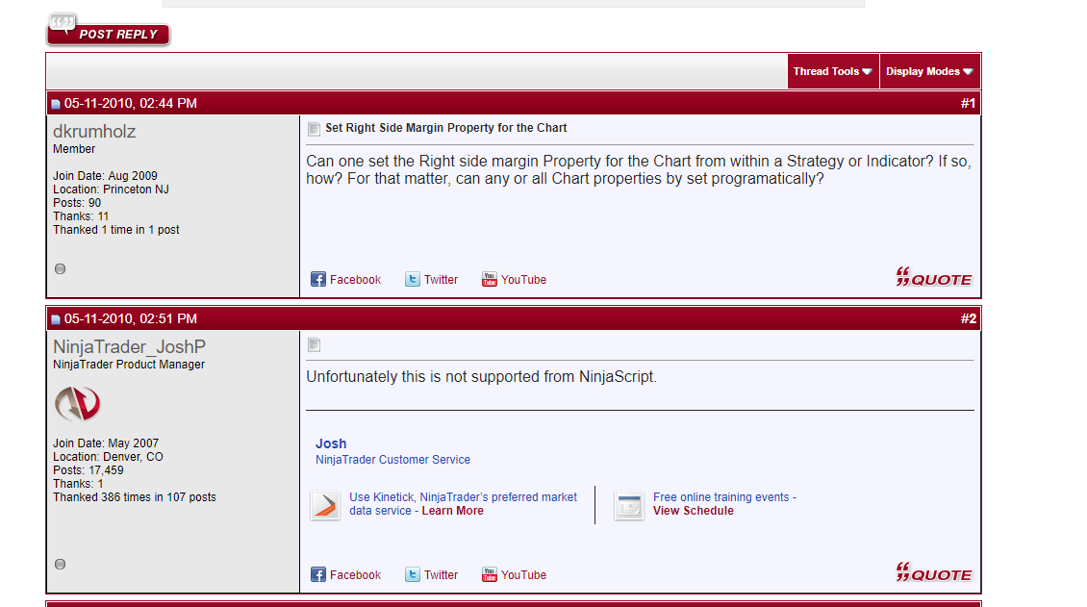1087x607 pixels.
Task: Click Facebook link in post #1
Action: tap(355, 280)
